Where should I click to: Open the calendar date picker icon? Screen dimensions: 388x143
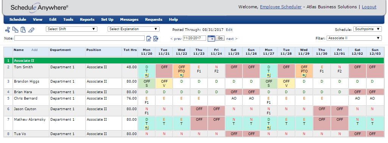click(x=211, y=38)
